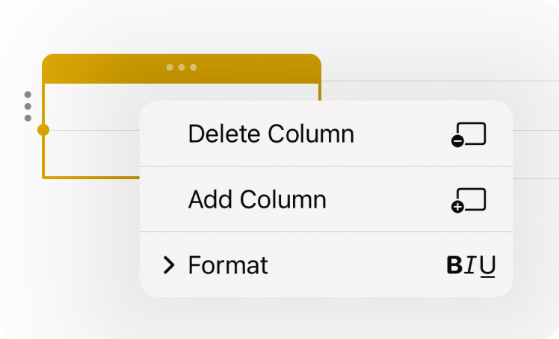
Task: Click the underlined U glyph beside Format
Action: coord(487,267)
